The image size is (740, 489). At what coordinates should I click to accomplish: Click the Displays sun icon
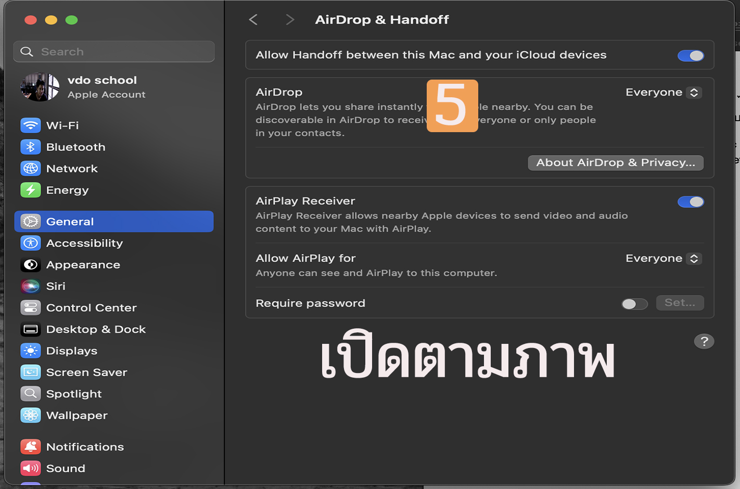click(x=31, y=351)
